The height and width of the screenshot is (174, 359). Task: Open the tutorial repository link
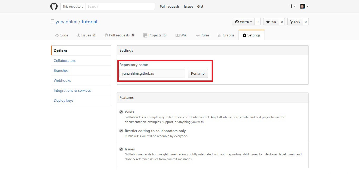[89, 22]
